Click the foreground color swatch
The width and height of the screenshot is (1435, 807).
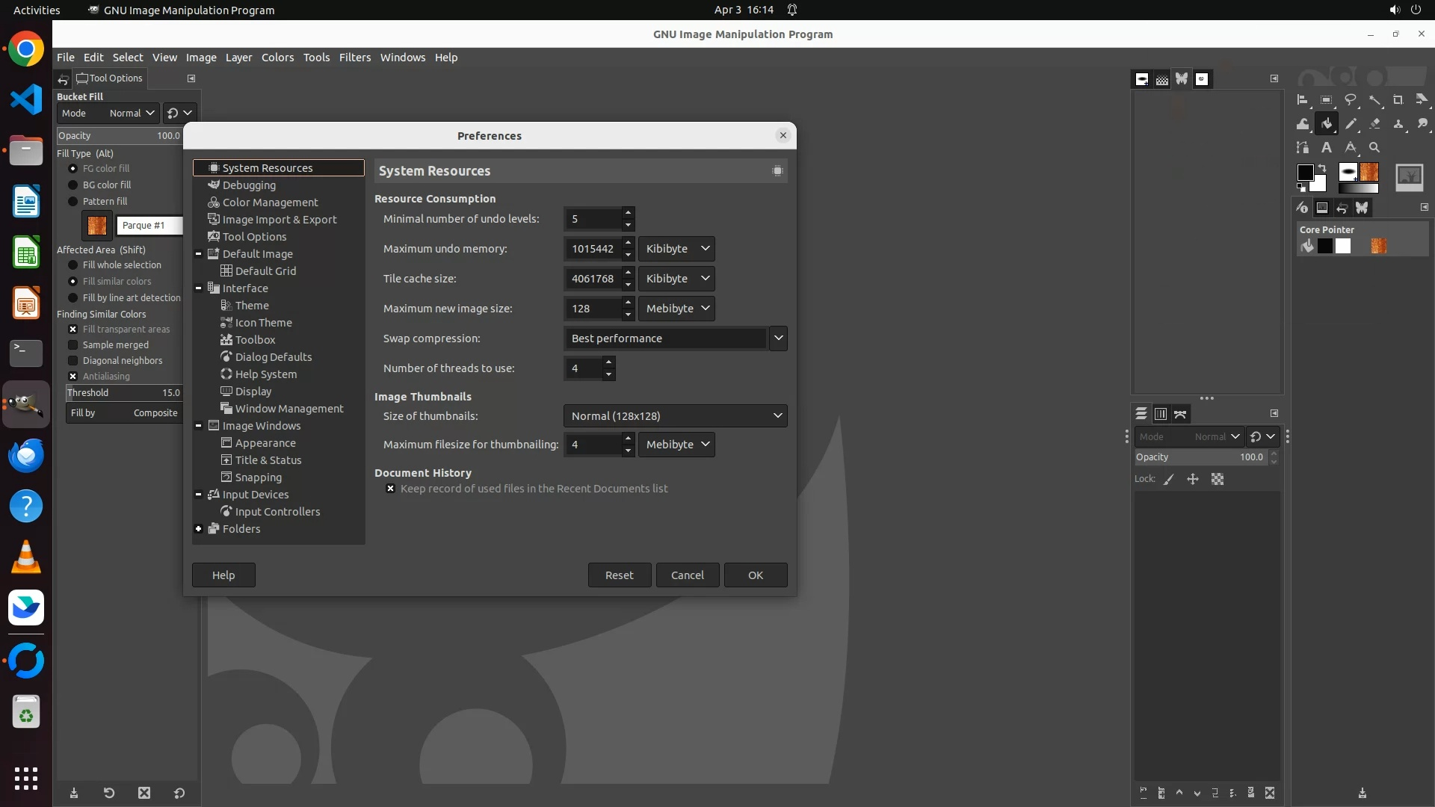(1305, 173)
